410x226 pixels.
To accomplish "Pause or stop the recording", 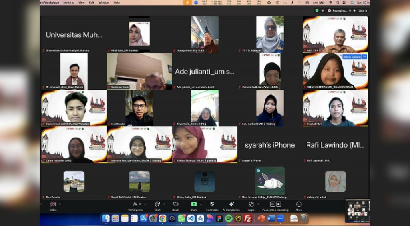I will pos(275,205).
